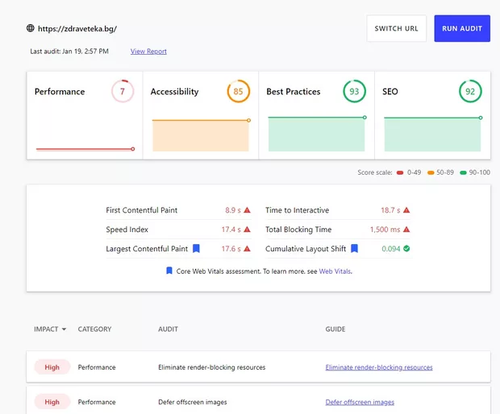Sort by the CATEGORY column header
The width and height of the screenshot is (500, 414).
click(x=94, y=329)
